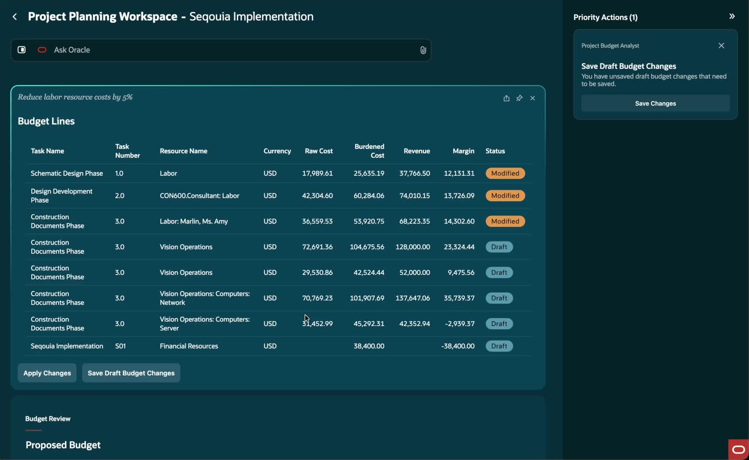
Task: Open the red Oracle assistant button in the corner
Action: 738,449
